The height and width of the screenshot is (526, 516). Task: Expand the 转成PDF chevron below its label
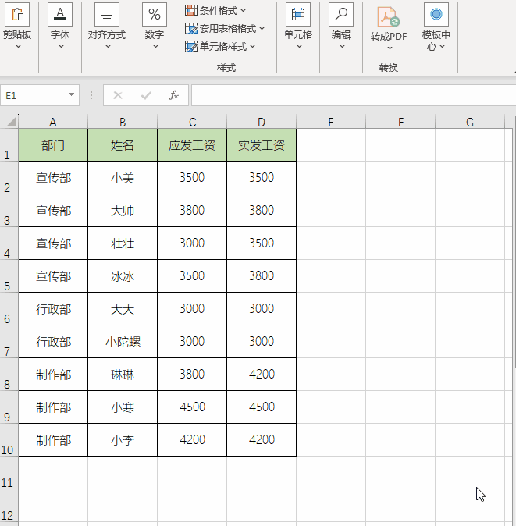tap(390, 48)
